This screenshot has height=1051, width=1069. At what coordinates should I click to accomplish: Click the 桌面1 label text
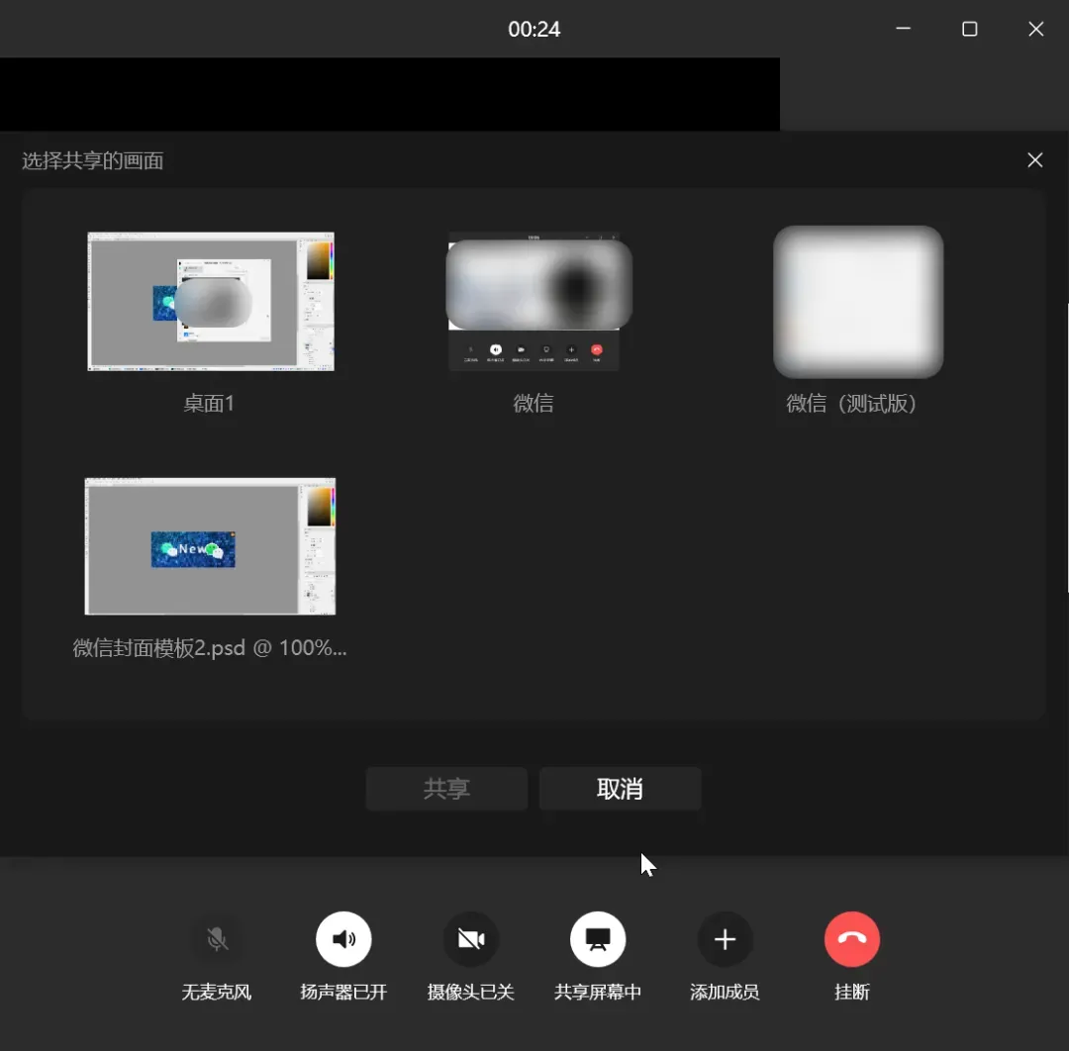click(x=209, y=403)
